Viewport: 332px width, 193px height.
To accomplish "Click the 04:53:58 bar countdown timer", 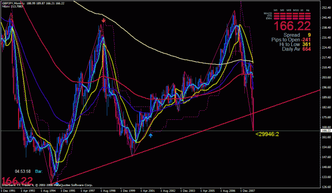I will (23, 171).
